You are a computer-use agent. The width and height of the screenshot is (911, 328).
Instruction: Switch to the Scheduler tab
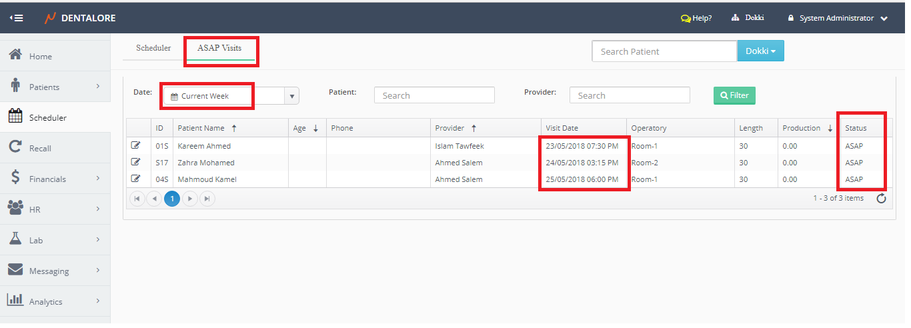153,49
